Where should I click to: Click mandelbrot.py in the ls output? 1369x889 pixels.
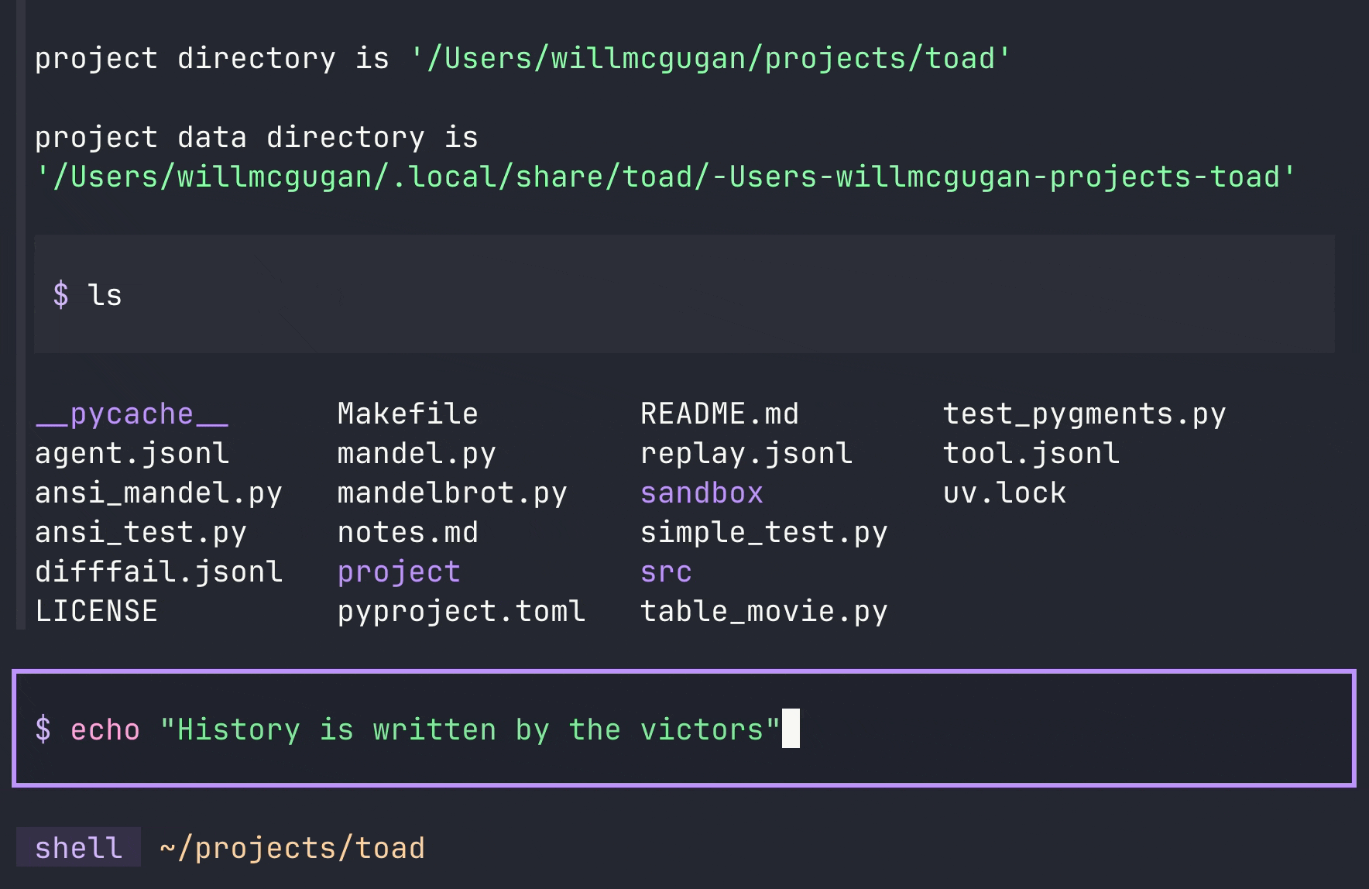(451, 493)
